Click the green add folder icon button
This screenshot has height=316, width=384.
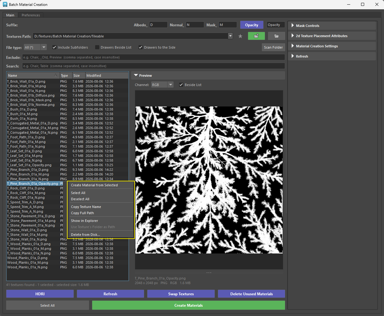pyautogui.click(x=256, y=36)
